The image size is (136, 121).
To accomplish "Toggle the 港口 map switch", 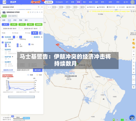I will pos(60,7).
